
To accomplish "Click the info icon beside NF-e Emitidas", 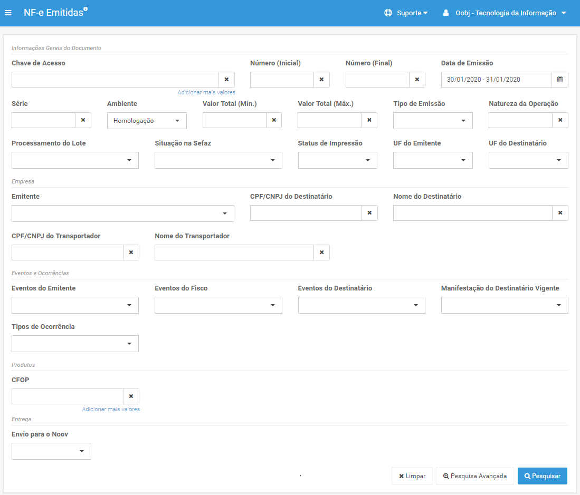I will point(85,9).
